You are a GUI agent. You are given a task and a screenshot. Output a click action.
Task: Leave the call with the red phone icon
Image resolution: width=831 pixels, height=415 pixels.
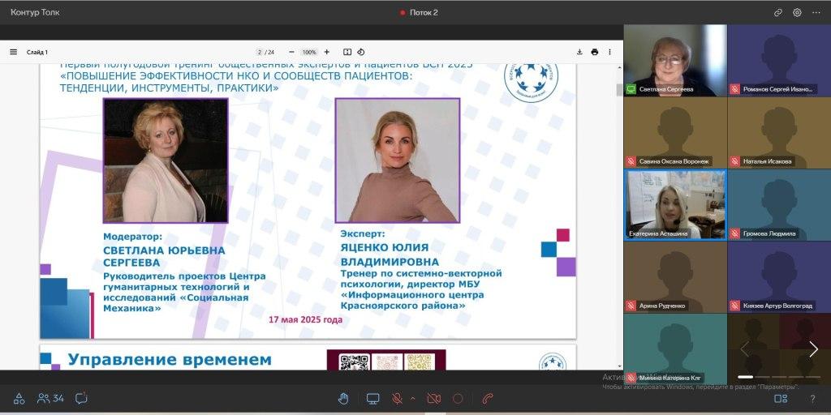click(x=488, y=399)
